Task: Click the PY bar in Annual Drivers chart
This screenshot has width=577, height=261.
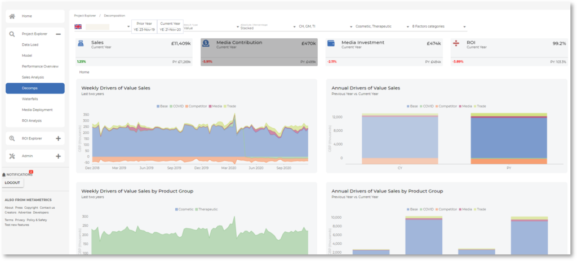Action: pyautogui.click(x=509, y=138)
